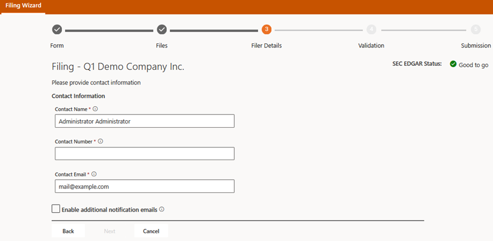Click the Contact Name field label
493x241 pixels.
(71, 109)
